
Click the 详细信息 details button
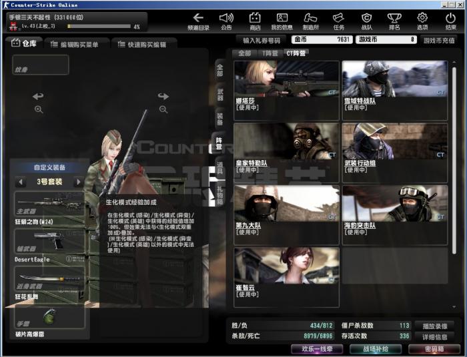434,337
